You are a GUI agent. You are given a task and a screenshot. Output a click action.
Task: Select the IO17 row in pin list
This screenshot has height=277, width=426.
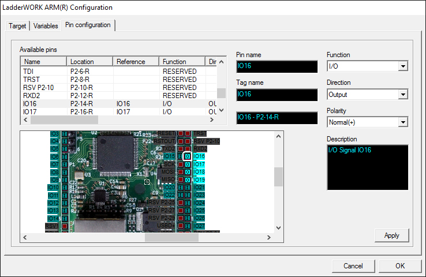(x=119, y=111)
